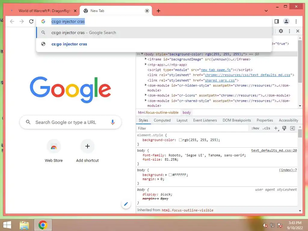
Task: Close the New Tab tab
Action: pyautogui.click(x=147, y=11)
